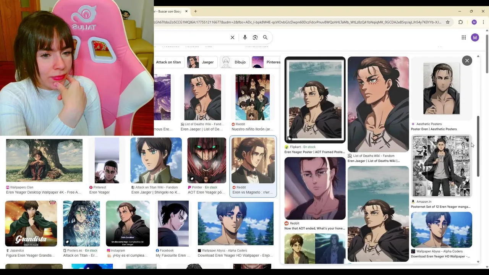Open Google Lens image search icon
This screenshot has height=275, width=489.
tap(255, 37)
